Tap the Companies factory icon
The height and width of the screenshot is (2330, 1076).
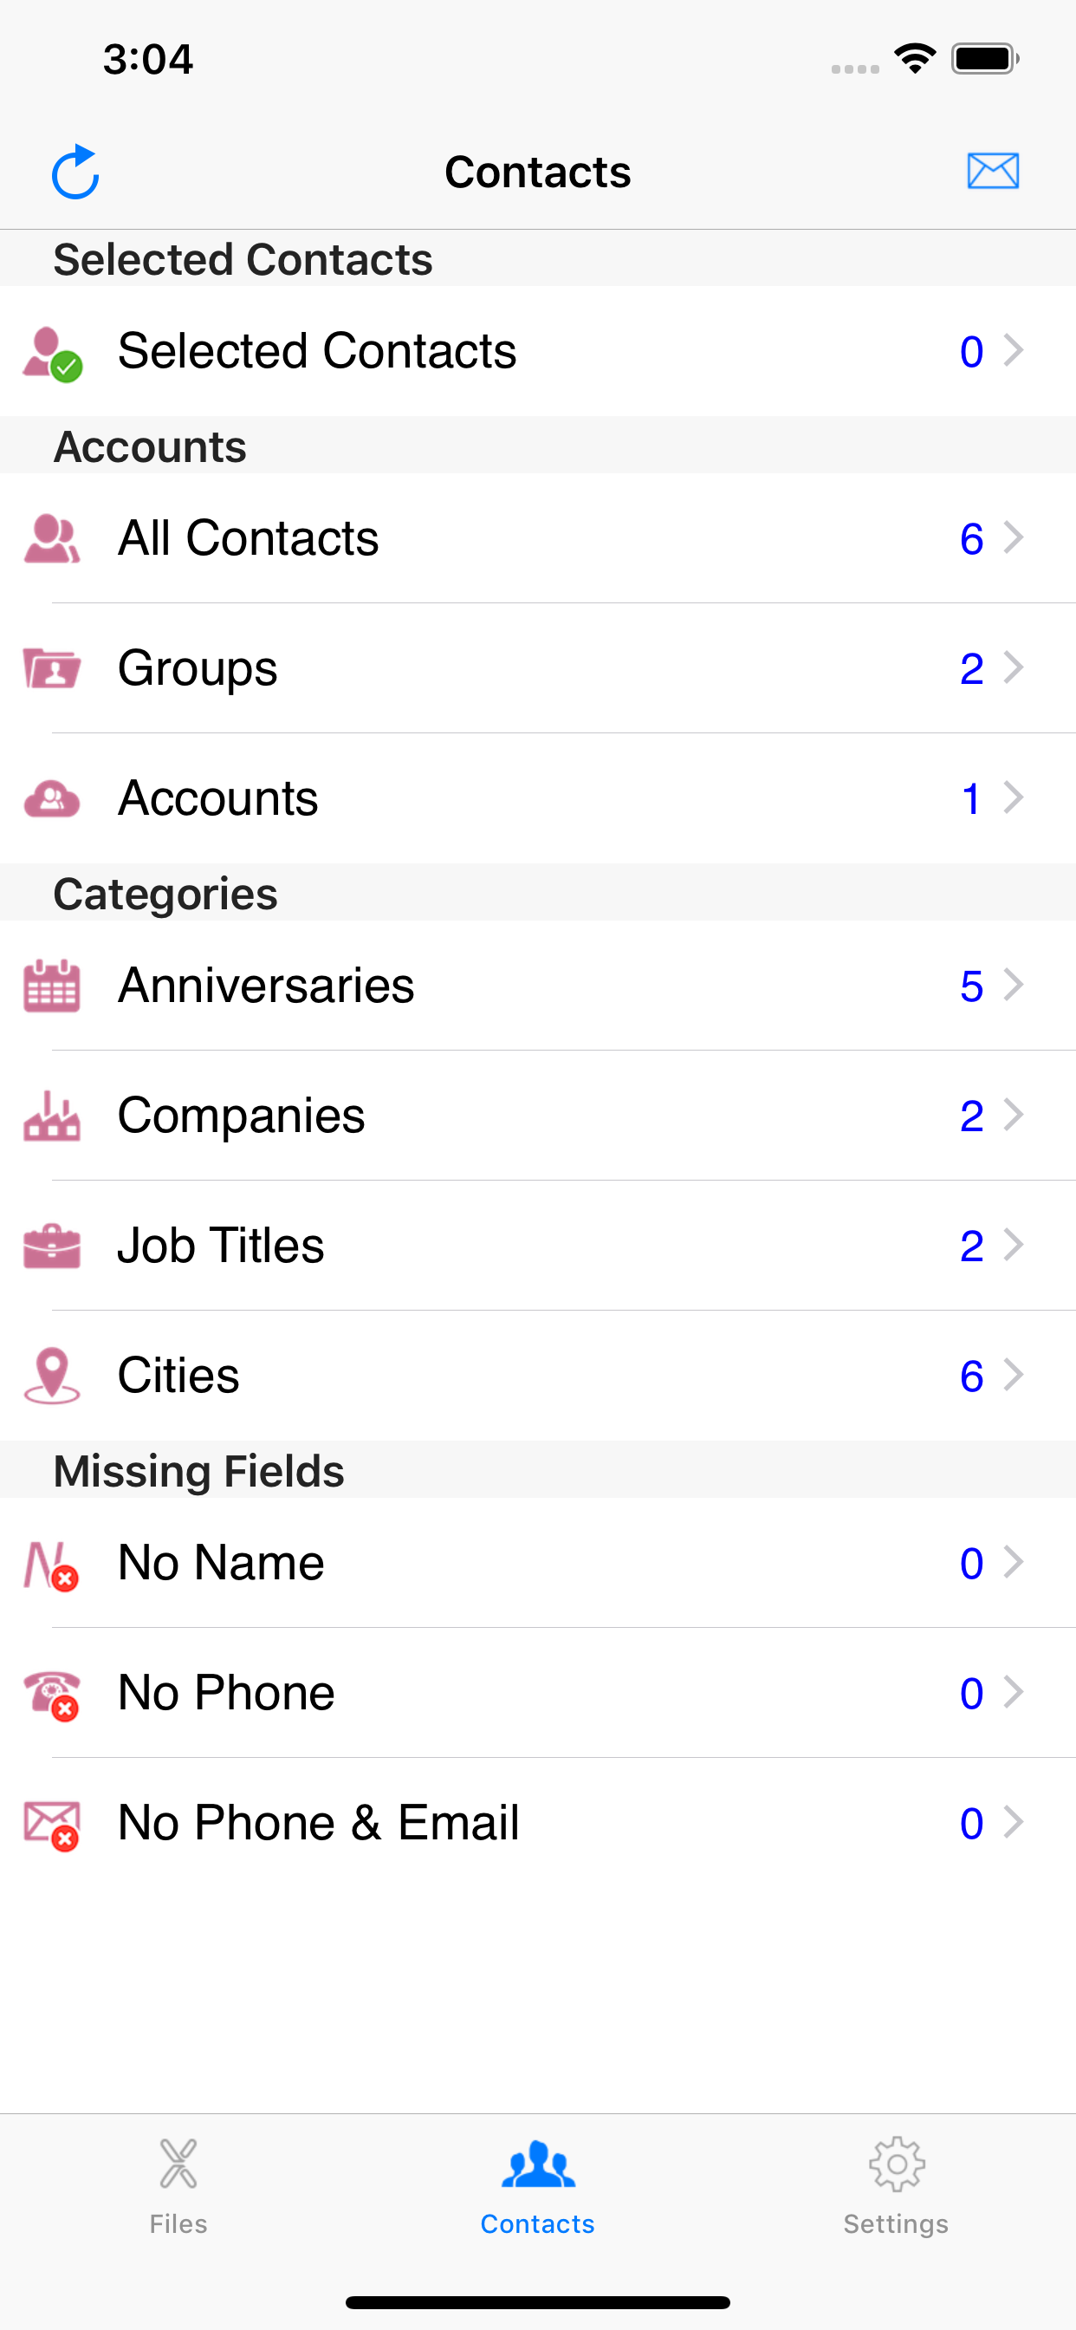click(51, 1116)
